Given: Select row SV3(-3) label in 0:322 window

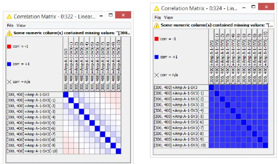Looking at the screenshot, I should click(x=35, y=112).
